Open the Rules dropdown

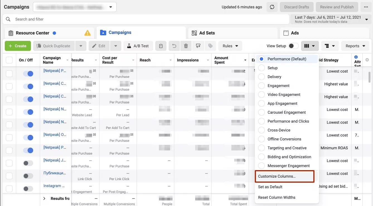230,46
